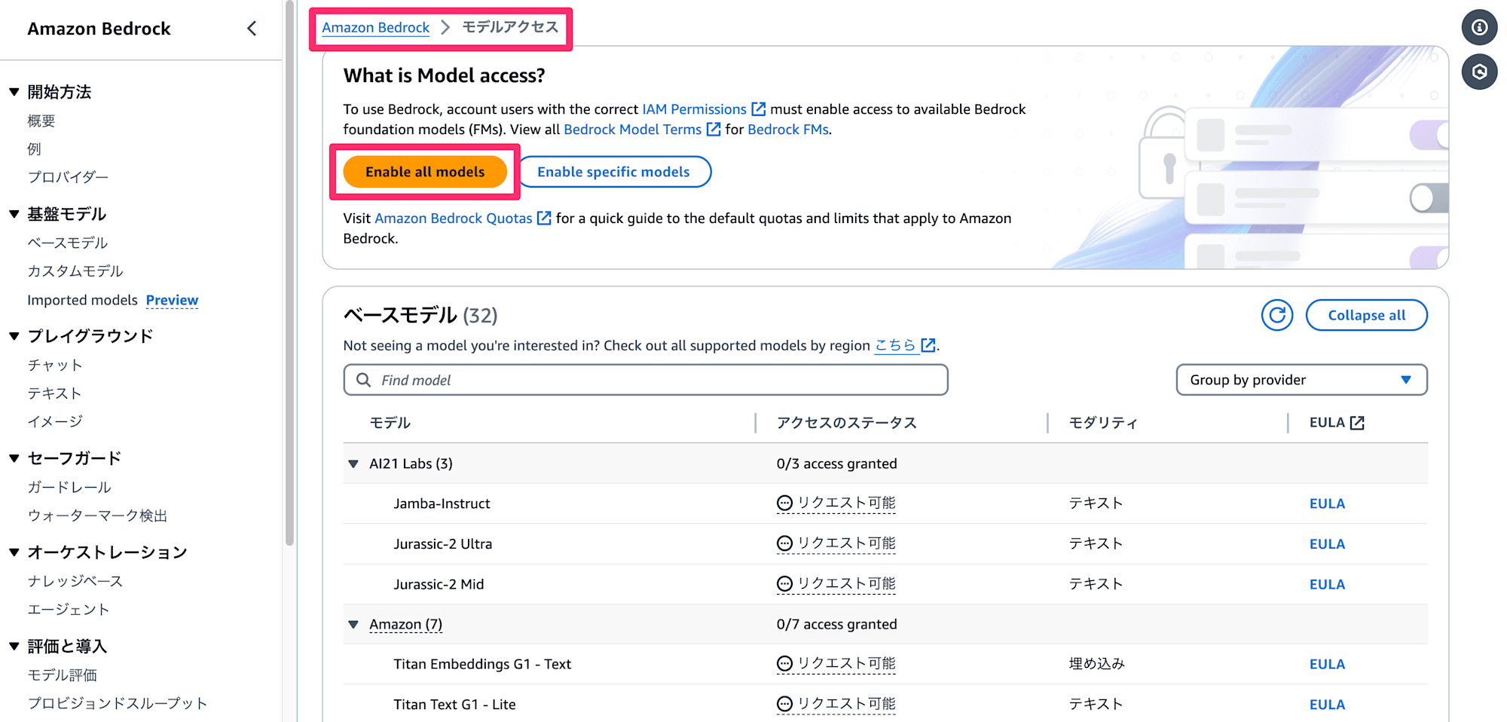Open 例 in the sidebar

coord(35,149)
